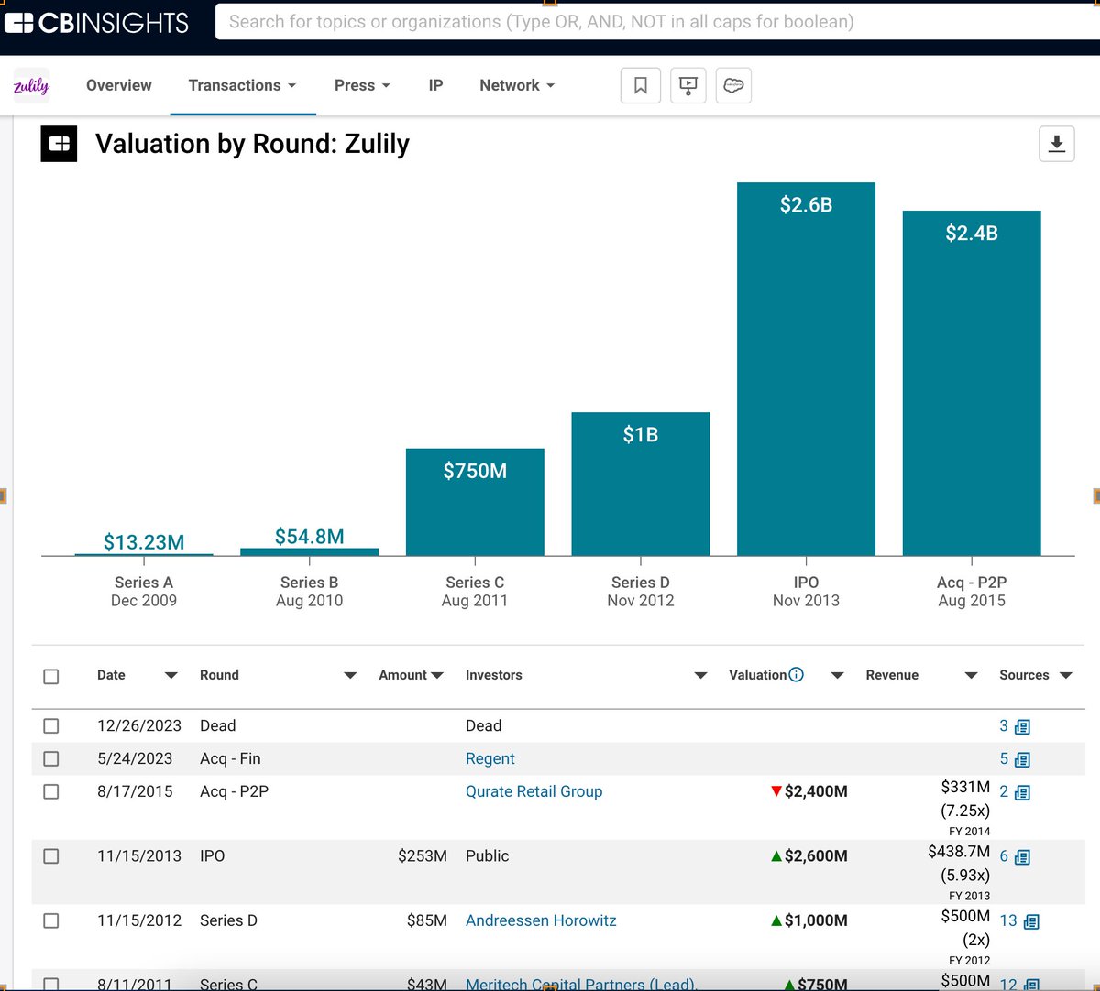Click the IPO Nov 2013 axis label
This screenshot has height=991, width=1100.
(806, 592)
